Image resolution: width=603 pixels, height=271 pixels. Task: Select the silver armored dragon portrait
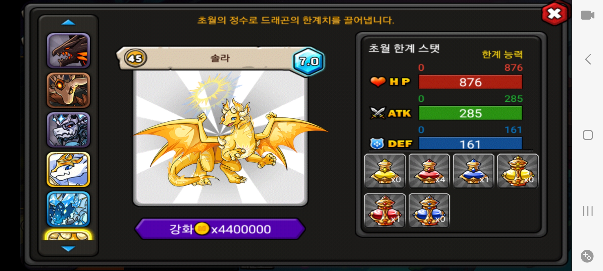[68, 130]
